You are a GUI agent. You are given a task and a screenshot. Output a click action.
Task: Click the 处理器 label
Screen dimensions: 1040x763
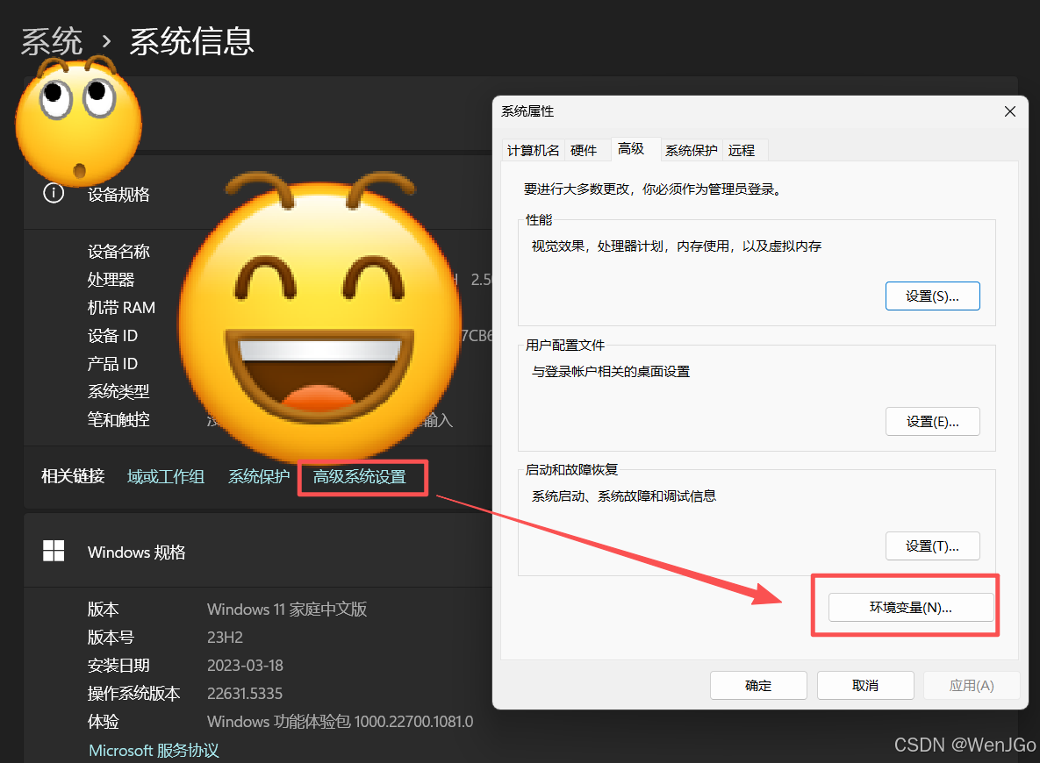[x=111, y=280]
